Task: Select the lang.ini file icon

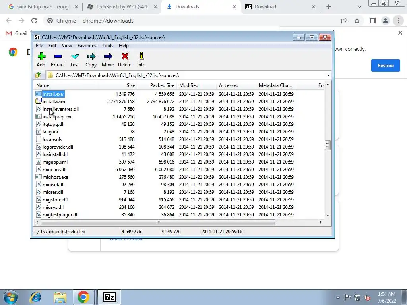Action: (x=39, y=131)
